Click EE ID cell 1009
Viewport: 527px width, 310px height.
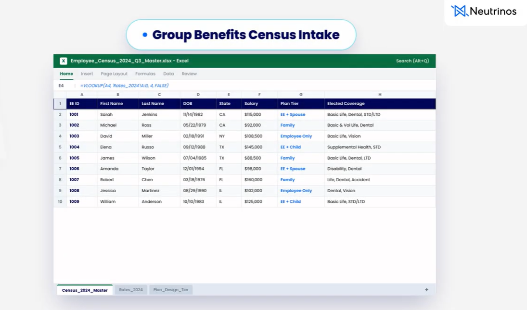coord(82,202)
